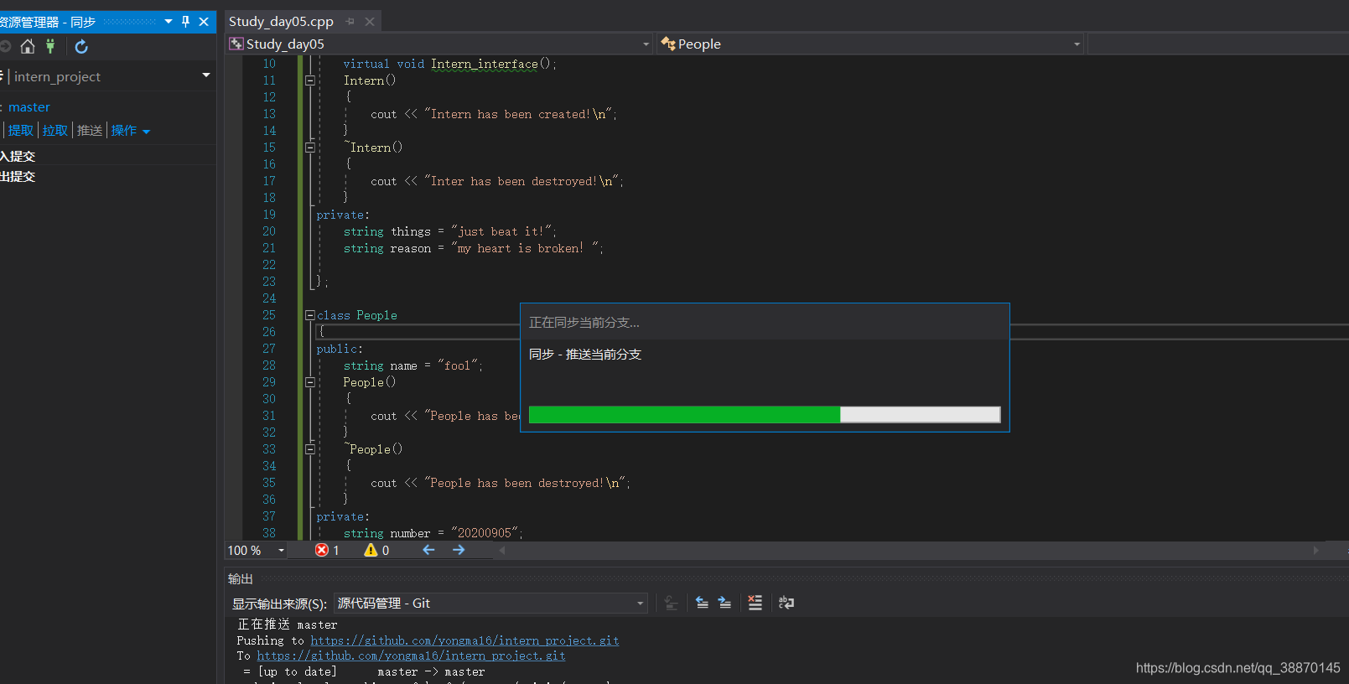Click the 提取 (Fetch) link
Image resolution: width=1349 pixels, height=684 pixels.
click(x=21, y=130)
